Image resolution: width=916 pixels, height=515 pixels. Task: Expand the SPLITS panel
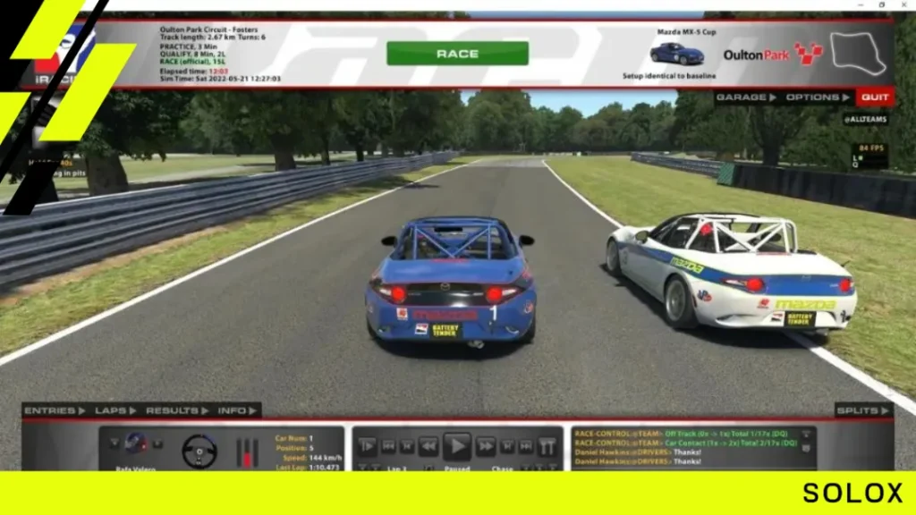click(863, 410)
